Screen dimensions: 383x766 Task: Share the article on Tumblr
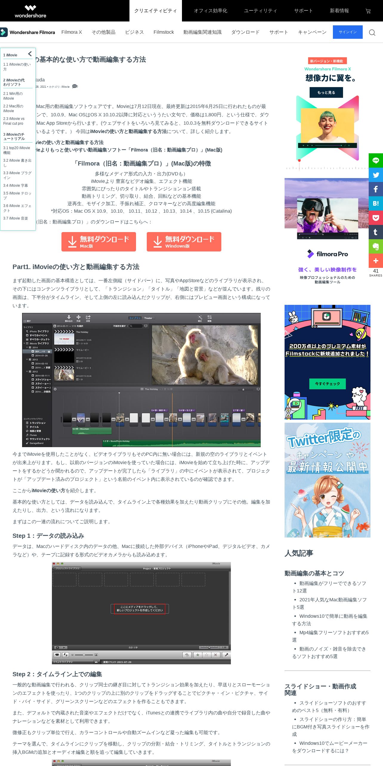[376, 232]
